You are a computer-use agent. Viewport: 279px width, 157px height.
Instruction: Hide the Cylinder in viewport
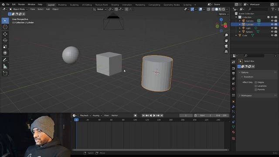click(x=272, y=24)
